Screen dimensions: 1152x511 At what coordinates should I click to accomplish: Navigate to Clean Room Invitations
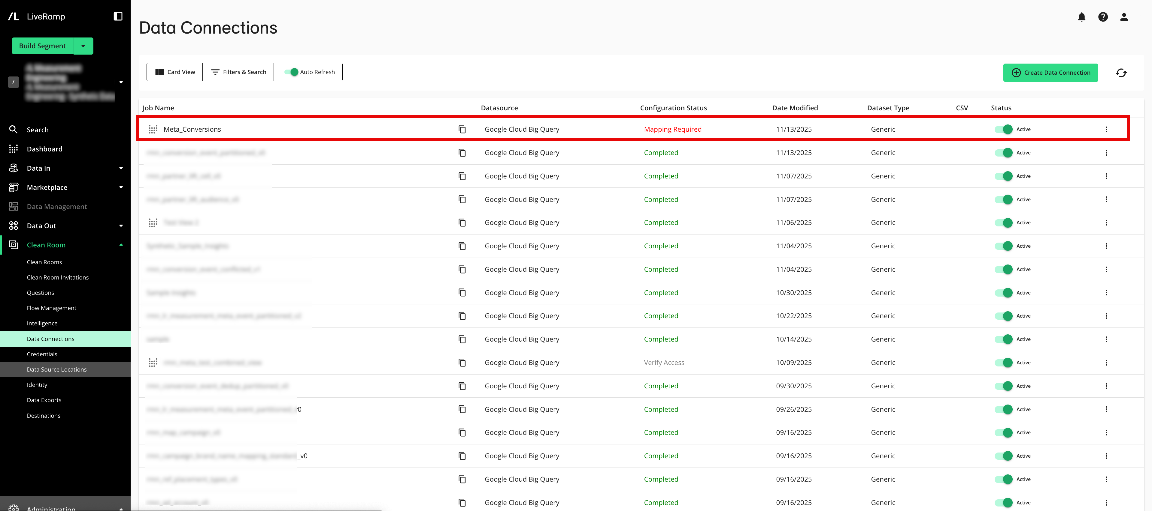click(57, 277)
